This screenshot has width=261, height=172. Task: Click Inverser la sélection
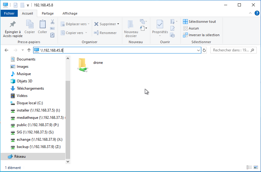pyautogui.click(x=201, y=35)
